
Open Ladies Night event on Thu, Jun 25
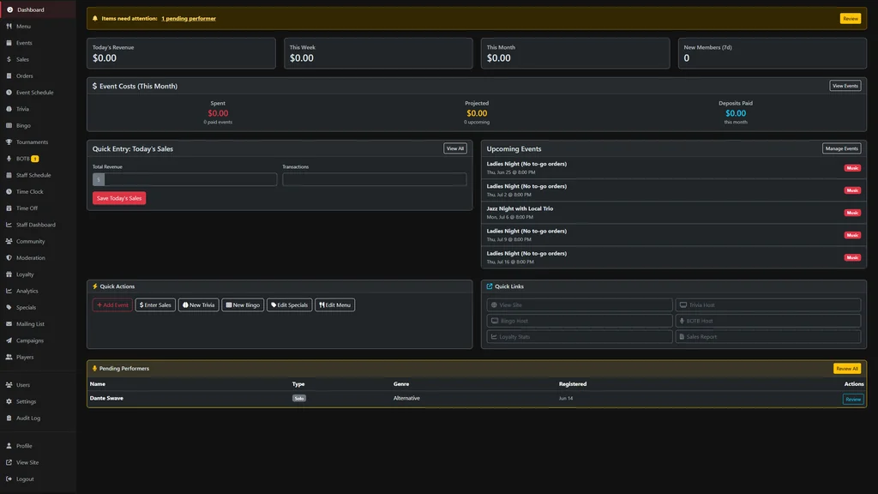674,167
